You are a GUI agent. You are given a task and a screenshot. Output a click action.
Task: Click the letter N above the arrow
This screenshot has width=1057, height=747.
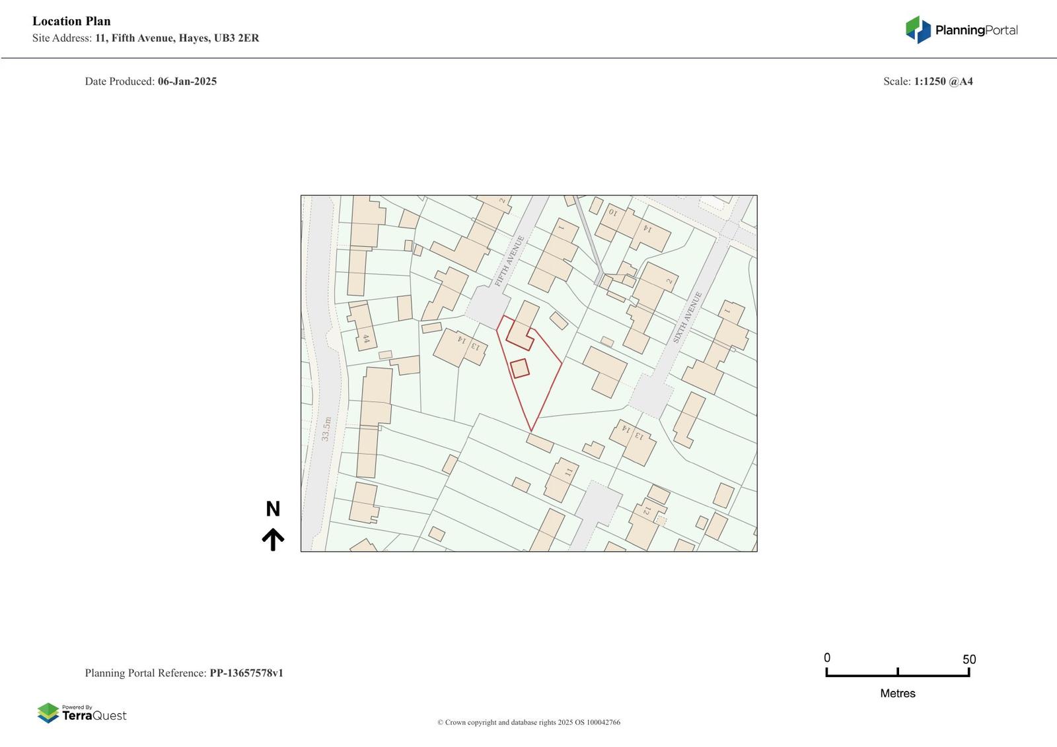pyautogui.click(x=273, y=509)
